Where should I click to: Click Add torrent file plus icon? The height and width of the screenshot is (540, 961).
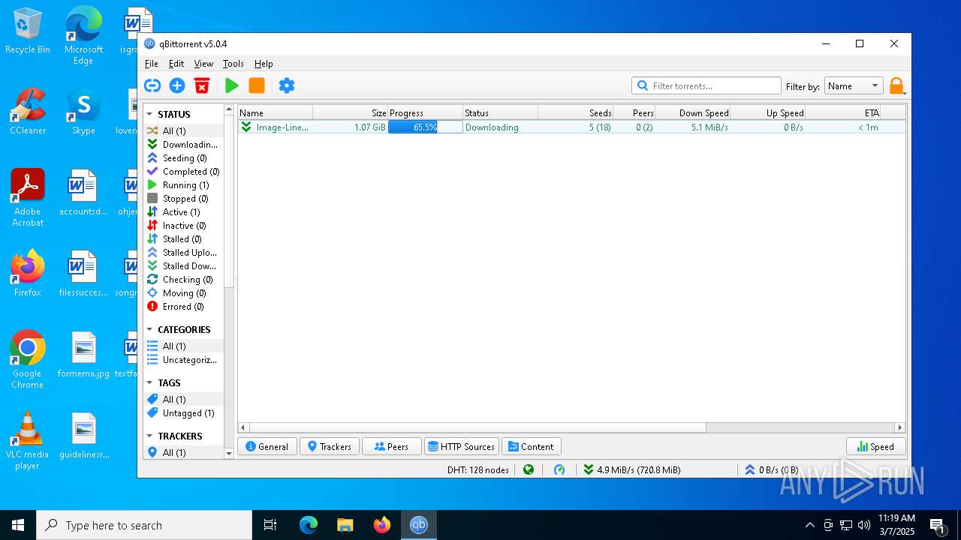(x=177, y=85)
